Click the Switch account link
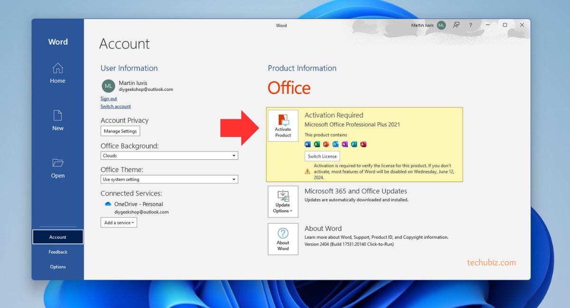 click(x=115, y=107)
